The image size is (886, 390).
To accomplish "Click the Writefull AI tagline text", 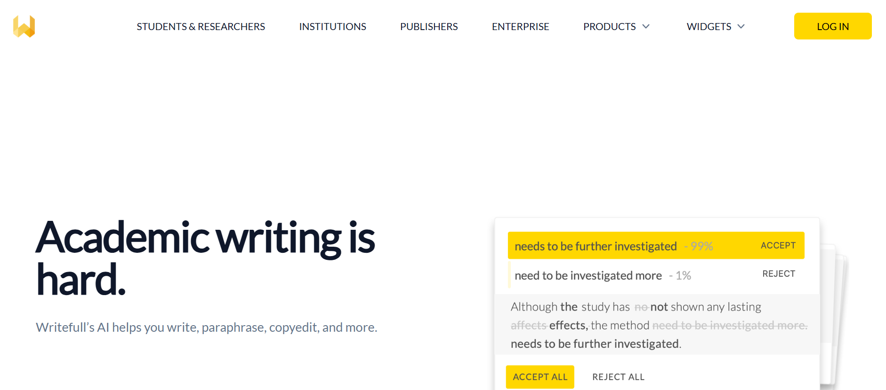I will coord(207,327).
